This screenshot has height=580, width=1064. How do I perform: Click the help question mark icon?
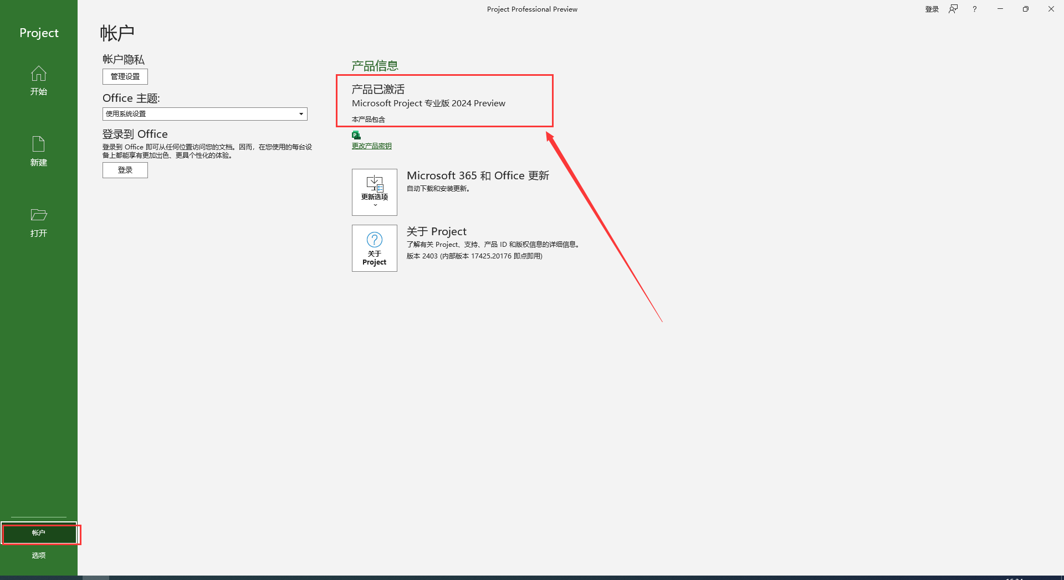[974, 9]
